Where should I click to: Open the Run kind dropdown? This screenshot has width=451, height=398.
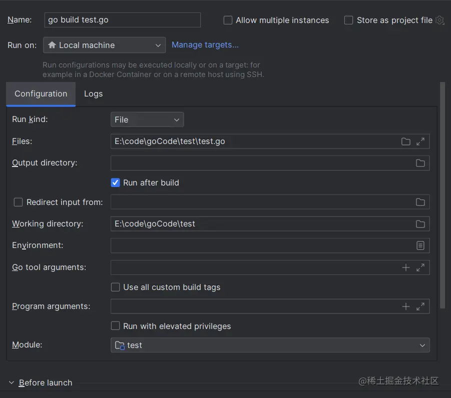147,120
